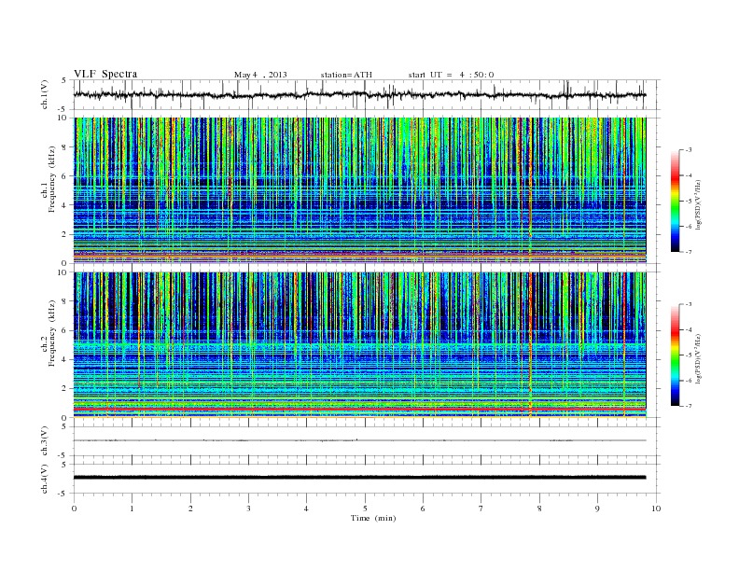
Task: Click the "Time (min)" x-axis label
Action: click(373, 518)
